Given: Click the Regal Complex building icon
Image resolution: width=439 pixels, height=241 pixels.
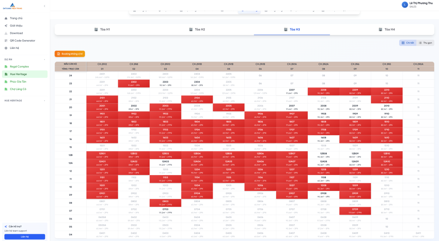Looking at the screenshot, I should pos(6,67).
